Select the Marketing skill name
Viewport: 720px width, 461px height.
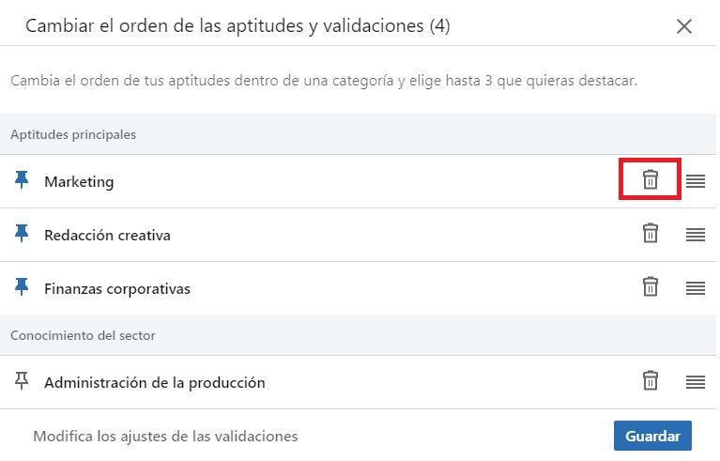coord(79,182)
